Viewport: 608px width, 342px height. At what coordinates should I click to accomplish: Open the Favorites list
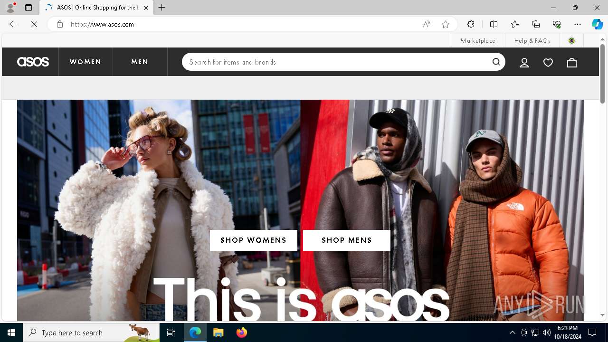click(x=515, y=24)
